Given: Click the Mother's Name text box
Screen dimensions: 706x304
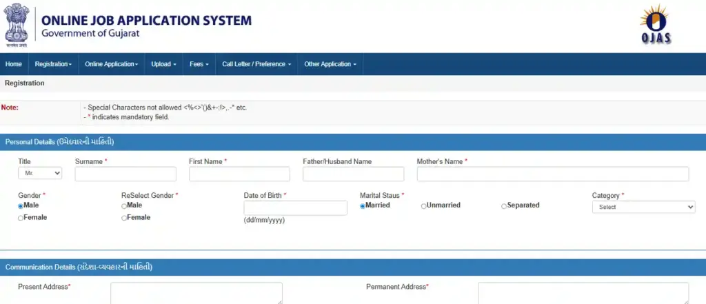Looking at the screenshot, I should click(x=552, y=174).
